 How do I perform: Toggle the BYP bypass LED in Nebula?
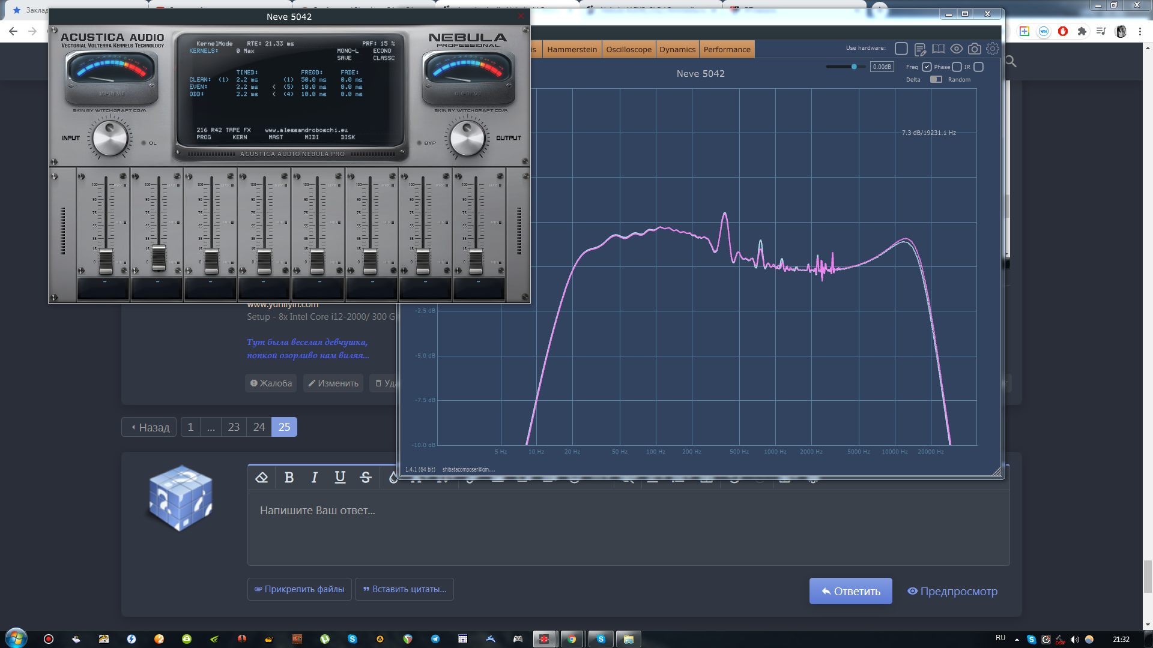tap(419, 143)
